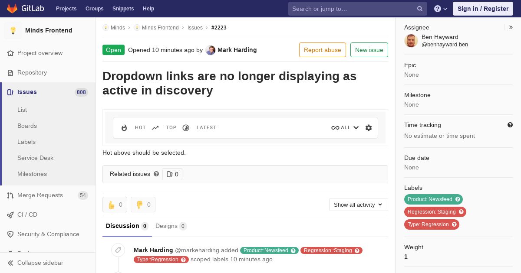
Task: Give a thumbs up reaction
Action: (x=115, y=205)
